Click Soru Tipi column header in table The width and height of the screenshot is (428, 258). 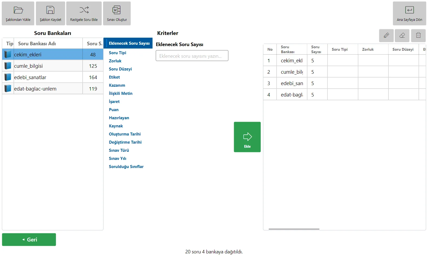point(343,49)
